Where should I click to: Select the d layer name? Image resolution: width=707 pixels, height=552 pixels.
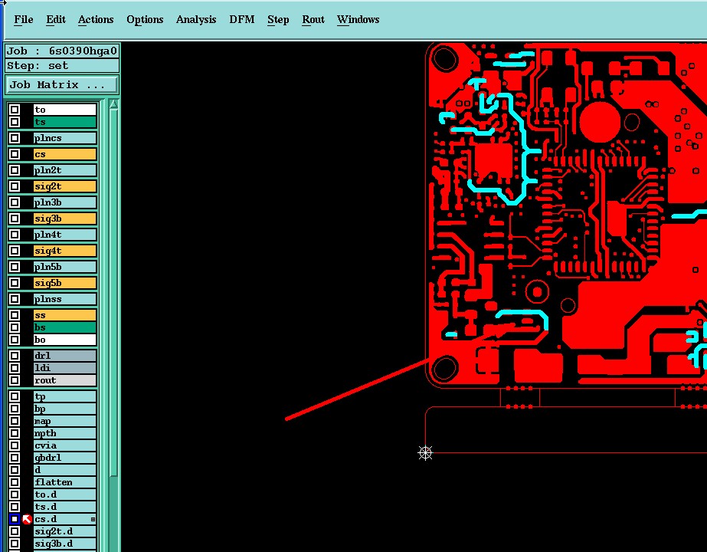point(65,470)
